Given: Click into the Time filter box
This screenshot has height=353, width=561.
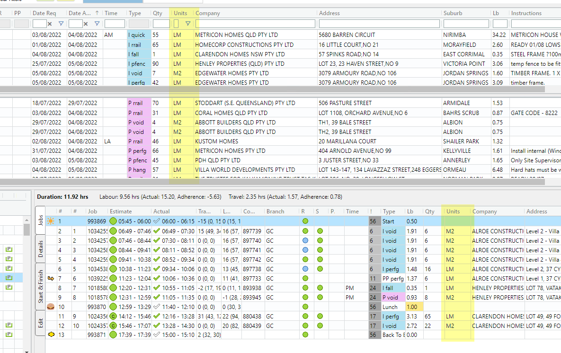Looking at the screenshot, I should [115, 24].
